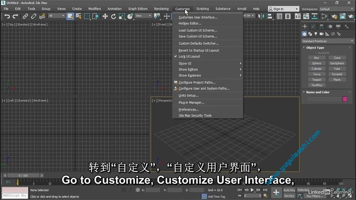Select the Shapes category icon
The height and width of the screenshot is (200, 356).
pyautogui.click(x=310, y=34)
